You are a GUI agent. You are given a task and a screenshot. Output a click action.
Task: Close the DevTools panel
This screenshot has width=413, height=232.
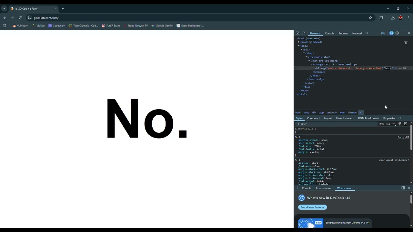tap(409, 33)
